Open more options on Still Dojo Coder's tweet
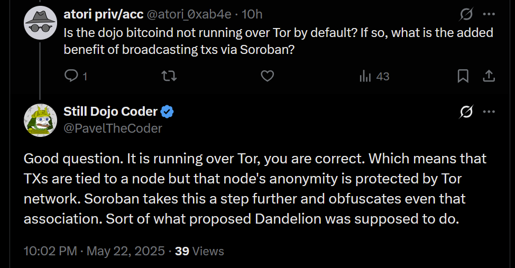 click(x=490, y=112)
